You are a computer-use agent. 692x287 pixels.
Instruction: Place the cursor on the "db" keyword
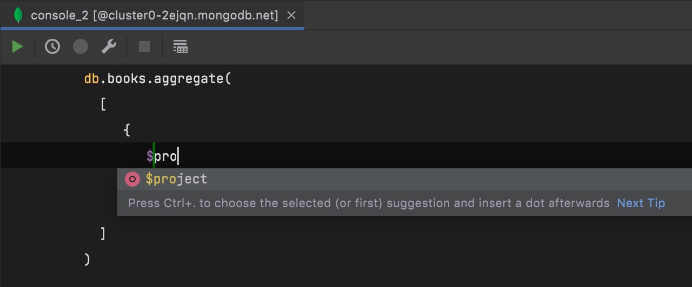pos(91,79)
